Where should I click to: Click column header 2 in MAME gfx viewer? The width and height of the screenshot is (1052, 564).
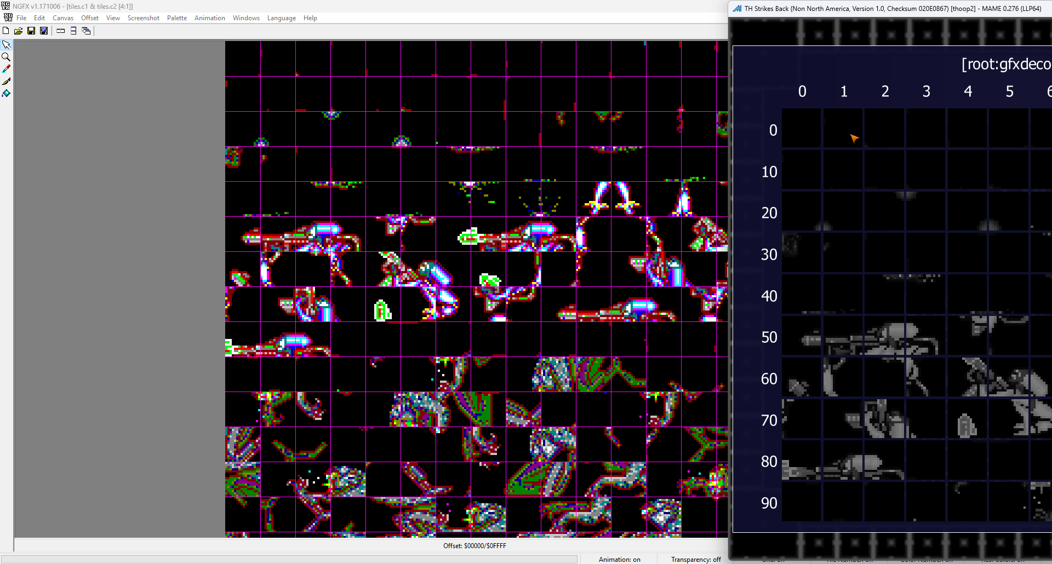coord(885,91)
